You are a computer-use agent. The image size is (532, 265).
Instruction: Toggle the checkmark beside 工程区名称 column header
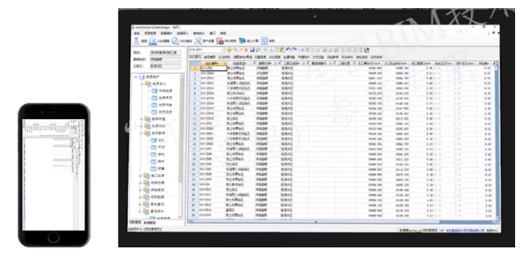tap(279, 63)
